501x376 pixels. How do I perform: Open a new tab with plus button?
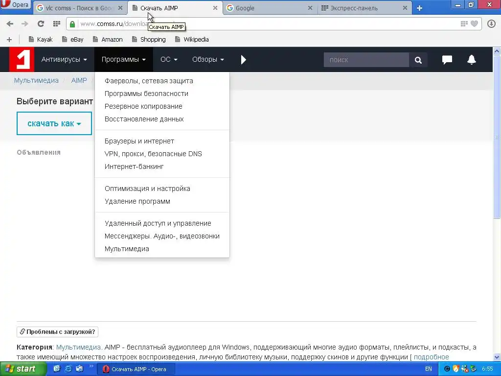coord(419,8)
